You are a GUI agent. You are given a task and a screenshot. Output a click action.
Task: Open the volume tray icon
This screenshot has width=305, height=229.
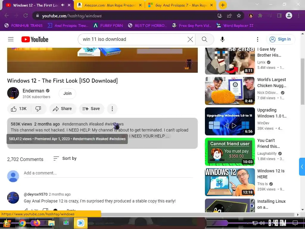[262, 223]
